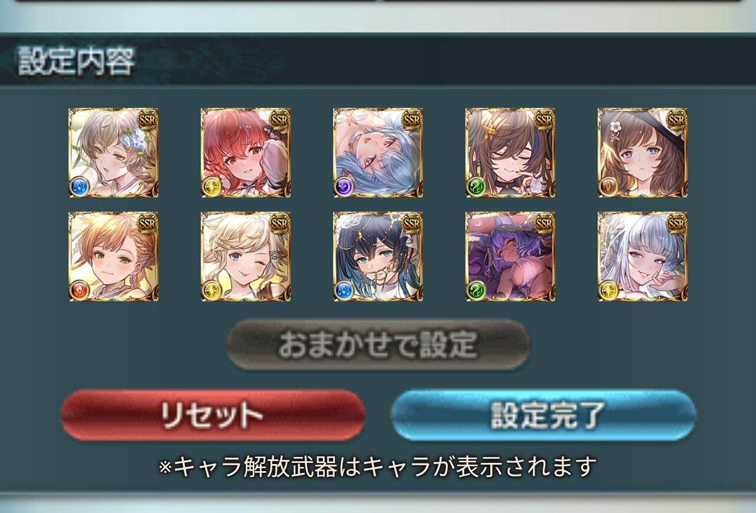Image resolution: width=756 pixels, height=513 pixels.
Task: Confirm with the blue 設定完了 button
Action: click(x=543, y=415)
